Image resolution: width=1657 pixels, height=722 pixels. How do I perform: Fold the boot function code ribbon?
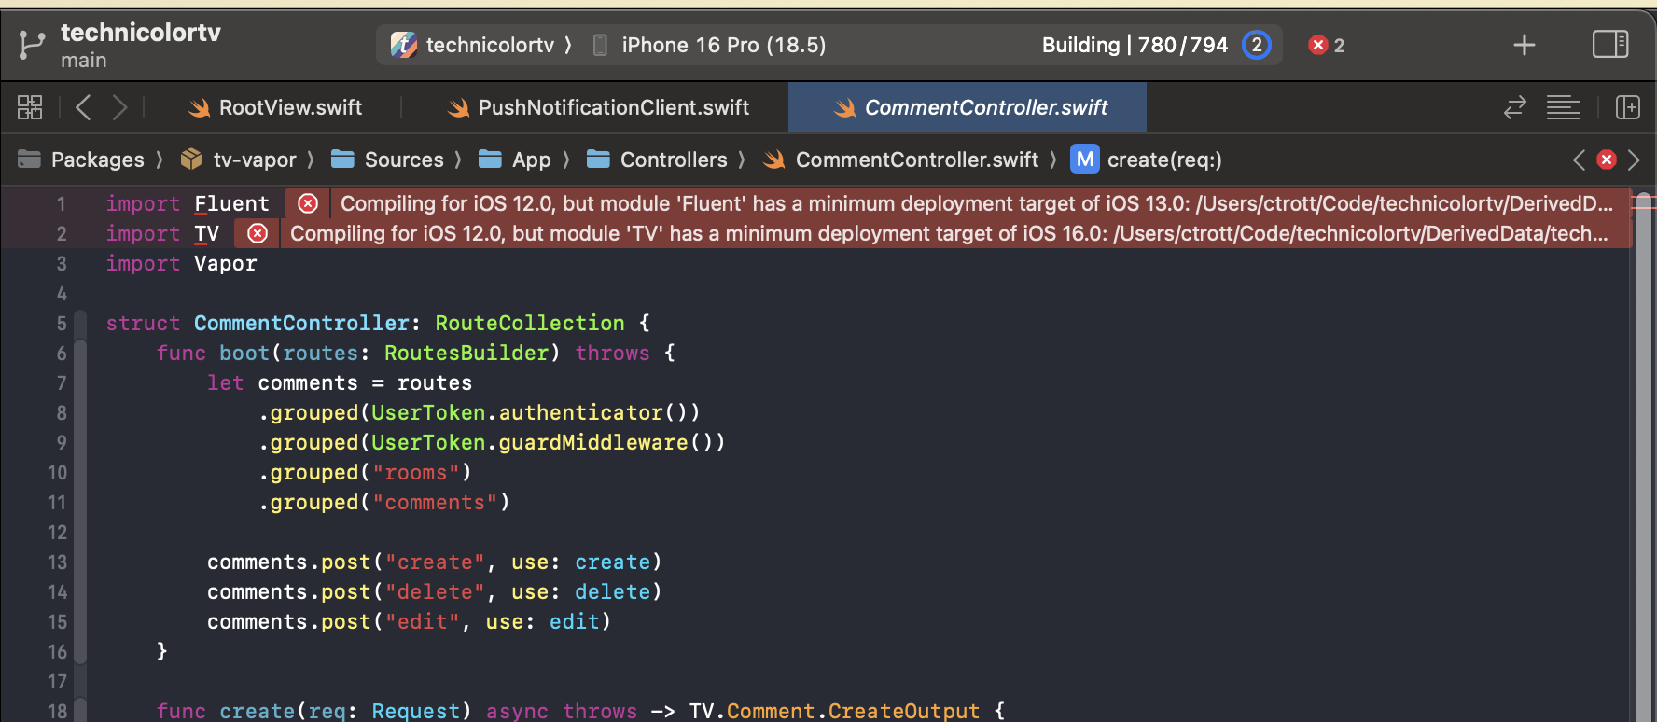click(x=80, y=502)
